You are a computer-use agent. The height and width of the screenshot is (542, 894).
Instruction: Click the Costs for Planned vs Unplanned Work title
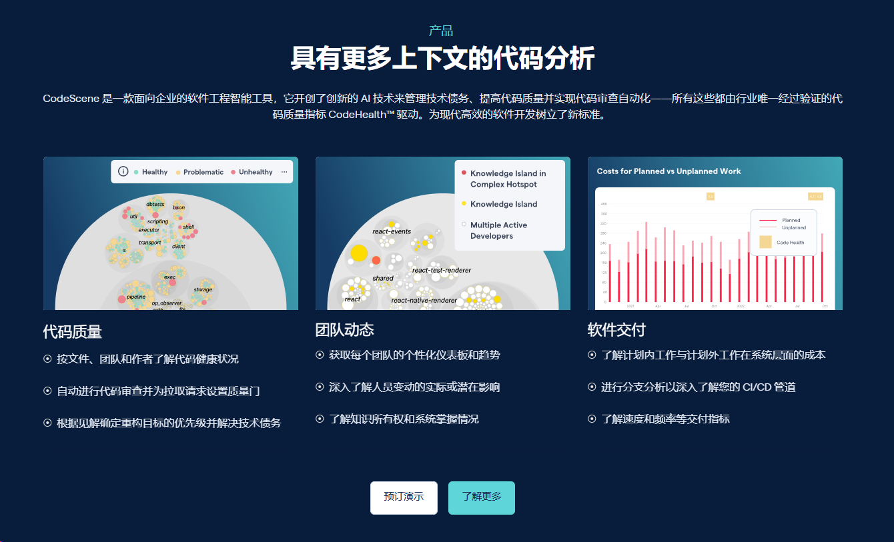point(668,171)
